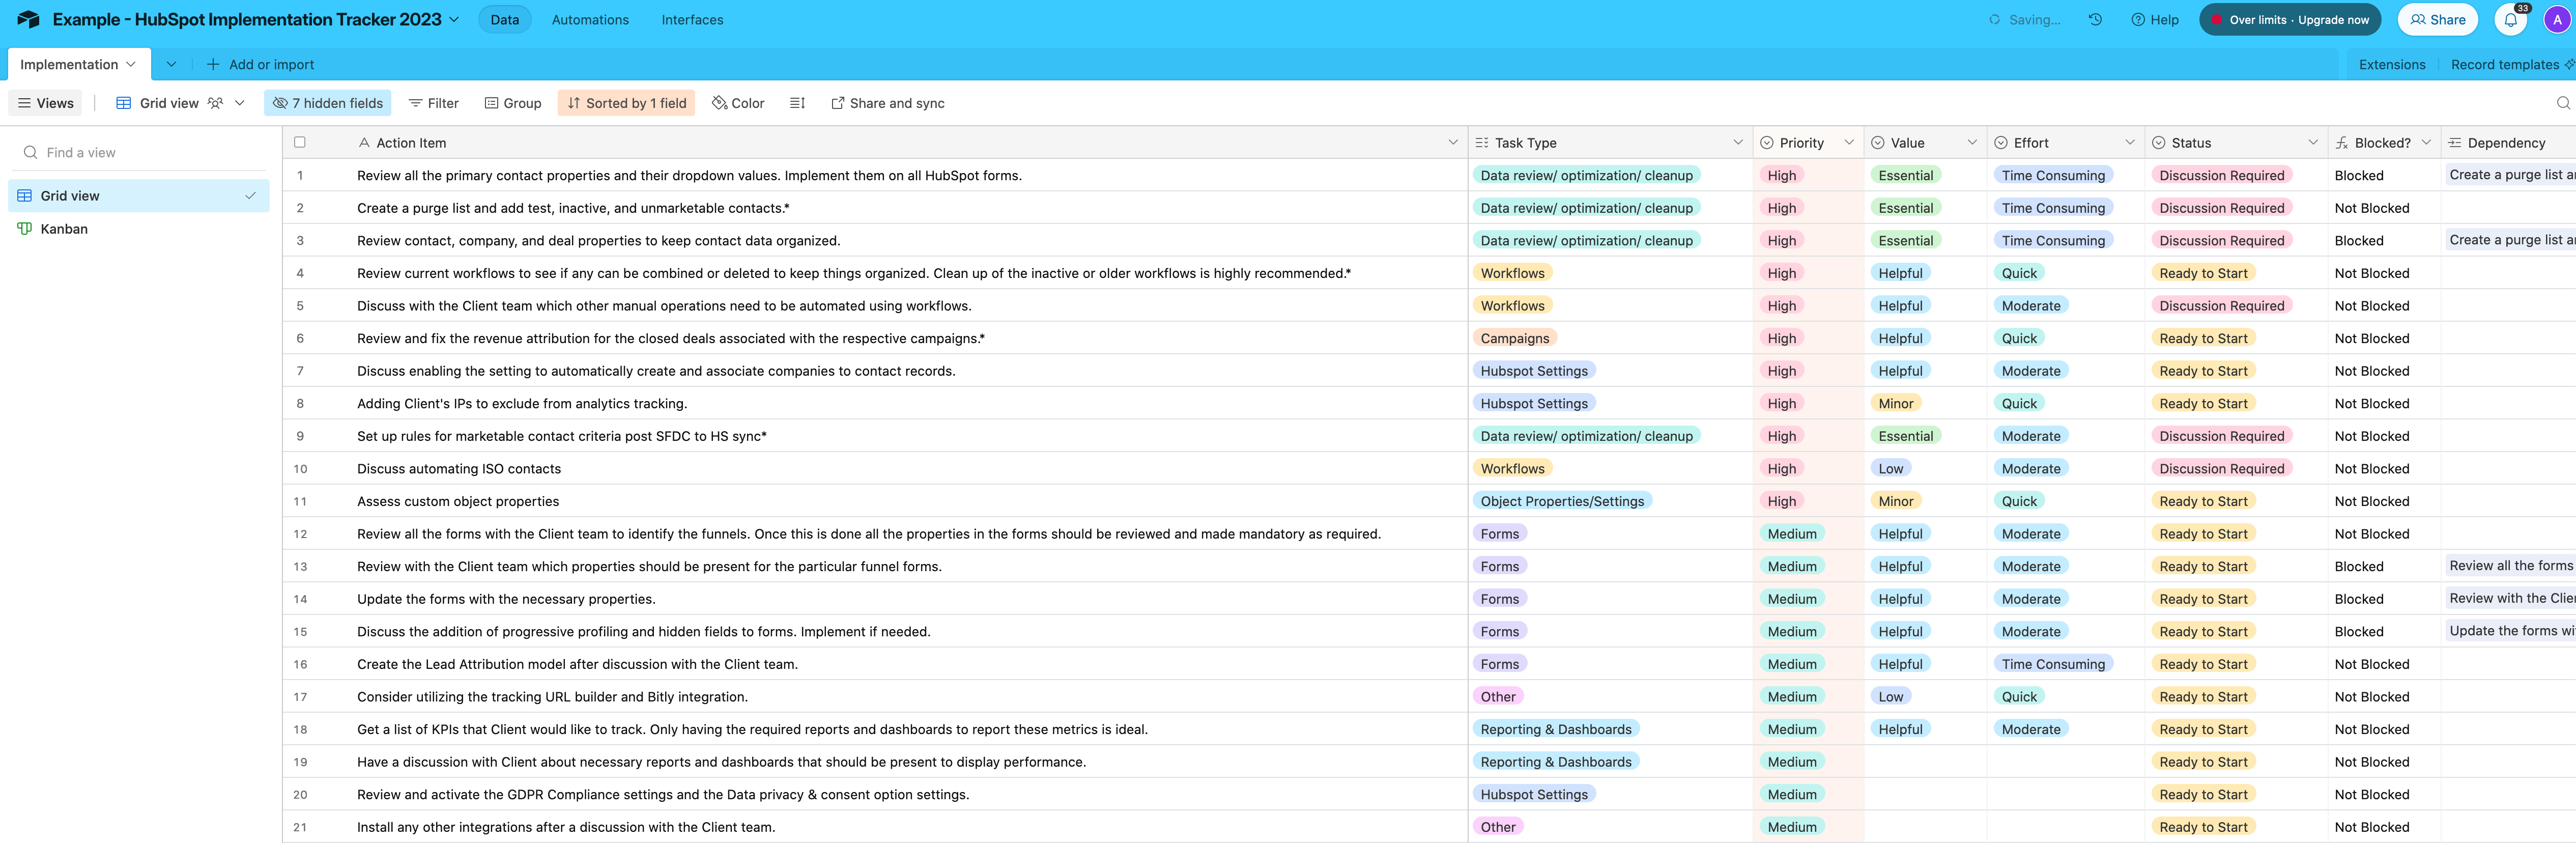Click 'Install any other integrations' action item

pyautogui.click(x=566, y=827)
